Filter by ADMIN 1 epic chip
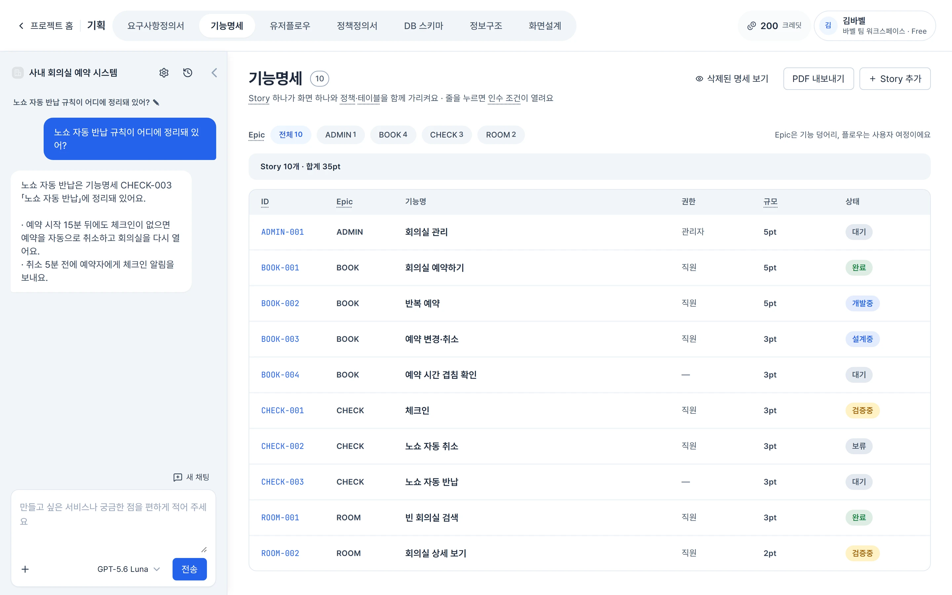Viewport: 952px width, 595px height. pyautogui.click(x=341, y=135)
